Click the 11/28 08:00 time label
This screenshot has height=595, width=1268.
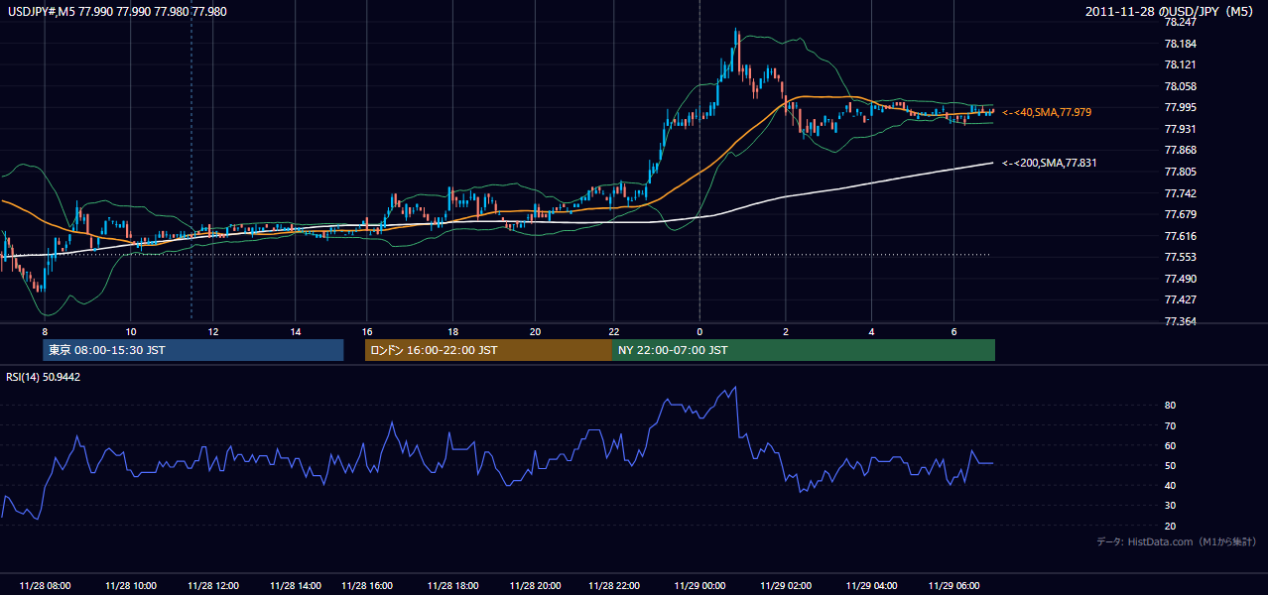[x=45, y=586]
